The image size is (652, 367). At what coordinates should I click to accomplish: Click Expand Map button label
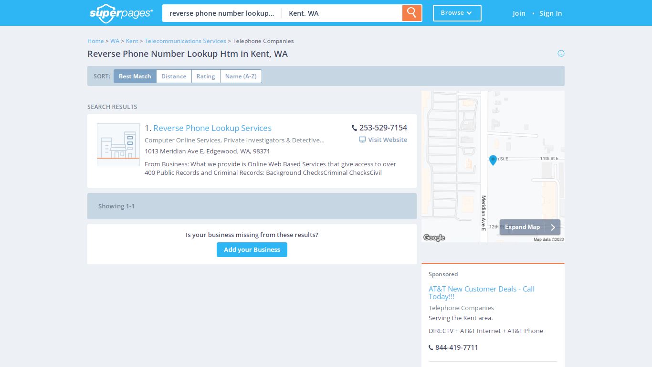[522, 227]
